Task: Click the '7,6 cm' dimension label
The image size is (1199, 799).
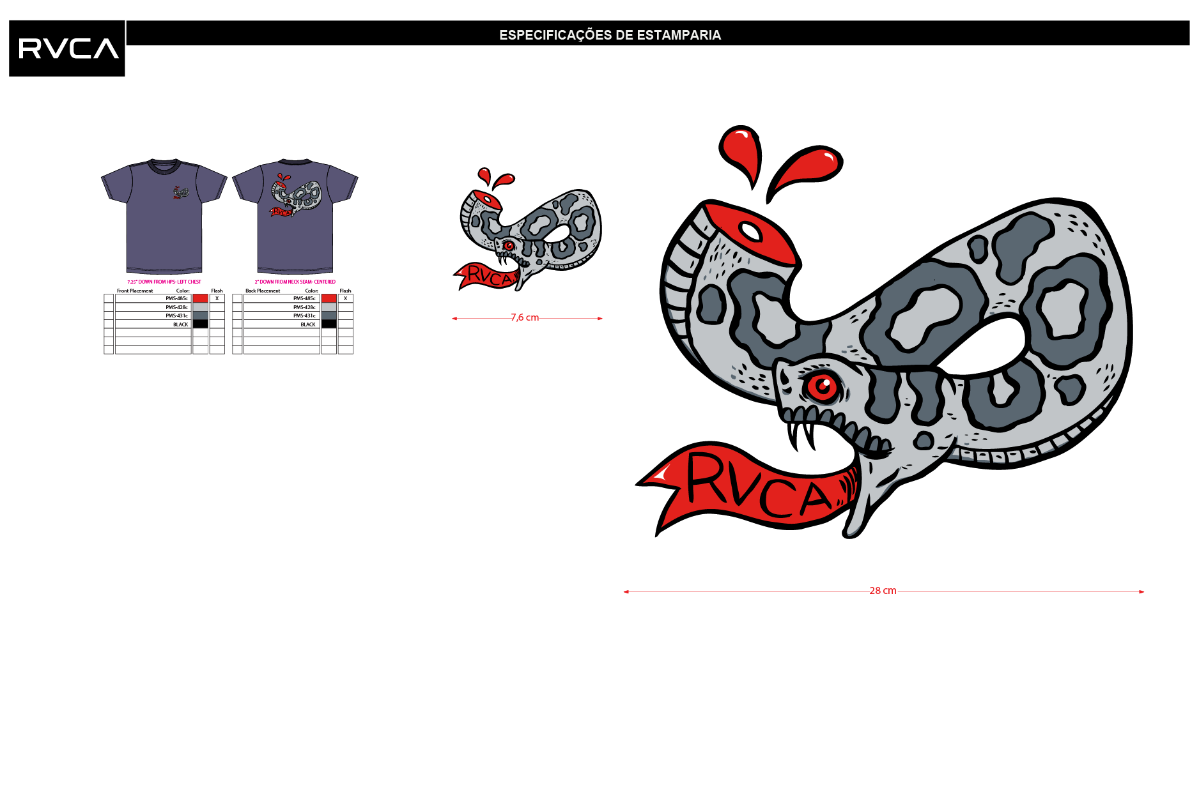Action: click(x=525, y=317)
